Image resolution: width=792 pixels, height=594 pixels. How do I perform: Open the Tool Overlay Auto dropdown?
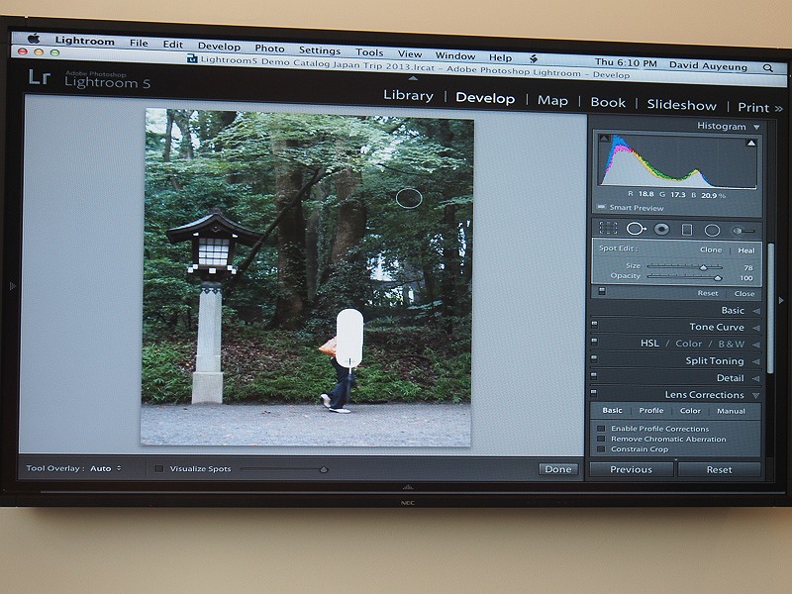pyautogui.click(x=106, y=468)
